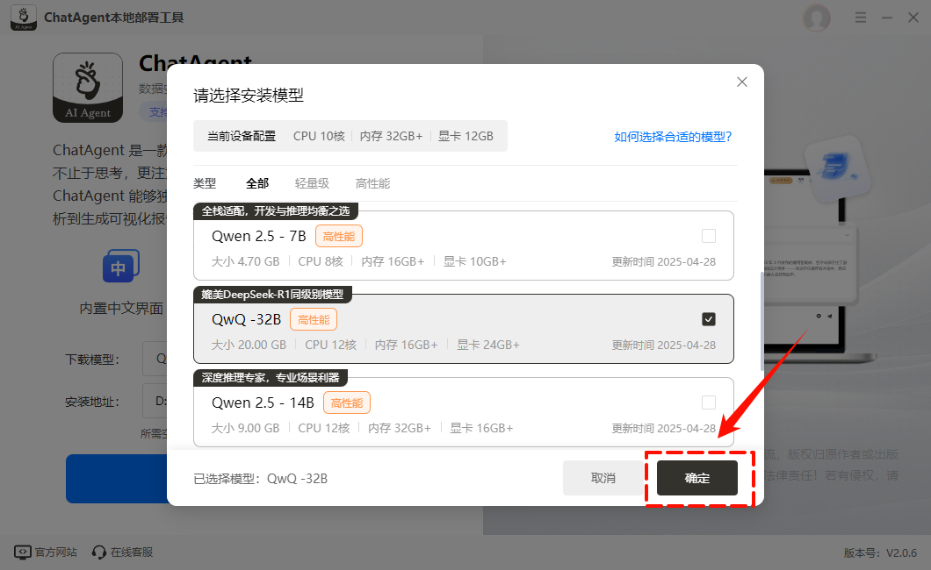Click the 安装地址 label in main window
The height and width of the screenshot is (570, 931).
coord(92,402)
